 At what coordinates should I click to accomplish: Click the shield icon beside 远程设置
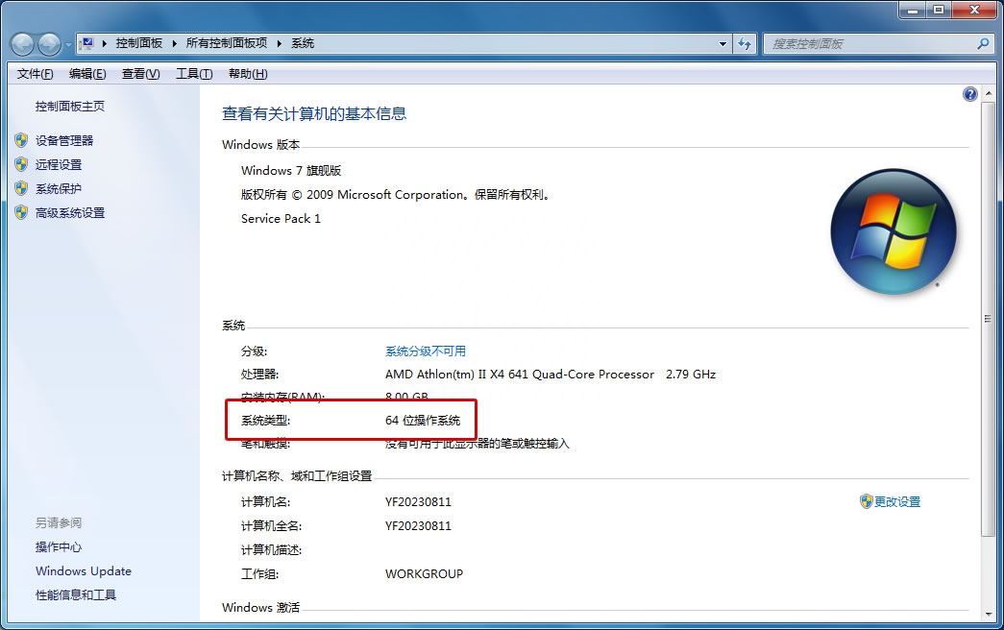(x=22, y=163)
